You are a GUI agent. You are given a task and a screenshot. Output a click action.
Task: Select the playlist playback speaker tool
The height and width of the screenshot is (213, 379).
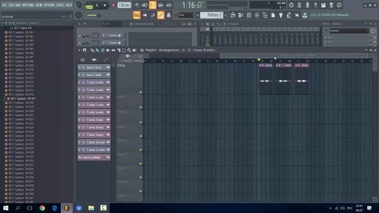tap(134, 50)
